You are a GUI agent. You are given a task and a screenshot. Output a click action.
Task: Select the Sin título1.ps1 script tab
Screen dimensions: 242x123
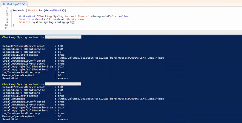coord(10,4)
